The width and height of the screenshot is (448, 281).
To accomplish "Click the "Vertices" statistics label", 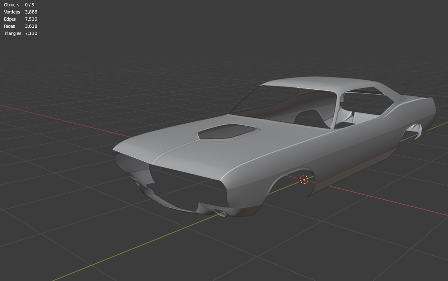I will (12, 12).
